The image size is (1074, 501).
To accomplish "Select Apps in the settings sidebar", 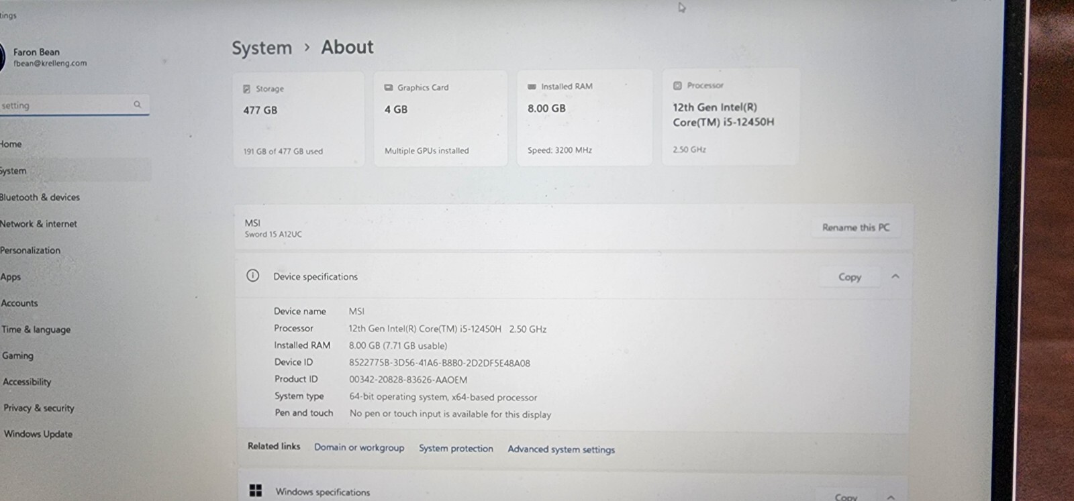I will tap(11, 276).
